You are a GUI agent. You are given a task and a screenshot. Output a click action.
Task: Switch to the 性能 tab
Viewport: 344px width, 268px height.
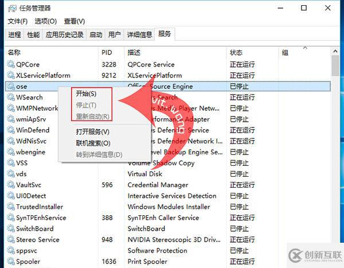click(x=33, y=34)
